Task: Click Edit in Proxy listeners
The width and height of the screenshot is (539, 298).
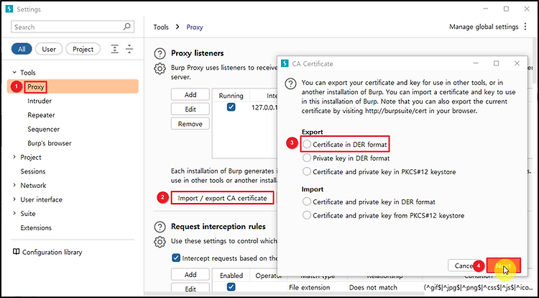Action: point(190,109)
